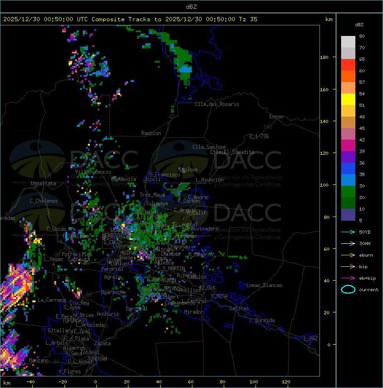Pick the slate violet swatch at scale bottom
The height and width of the screenshot is (388, 383).
348,215
